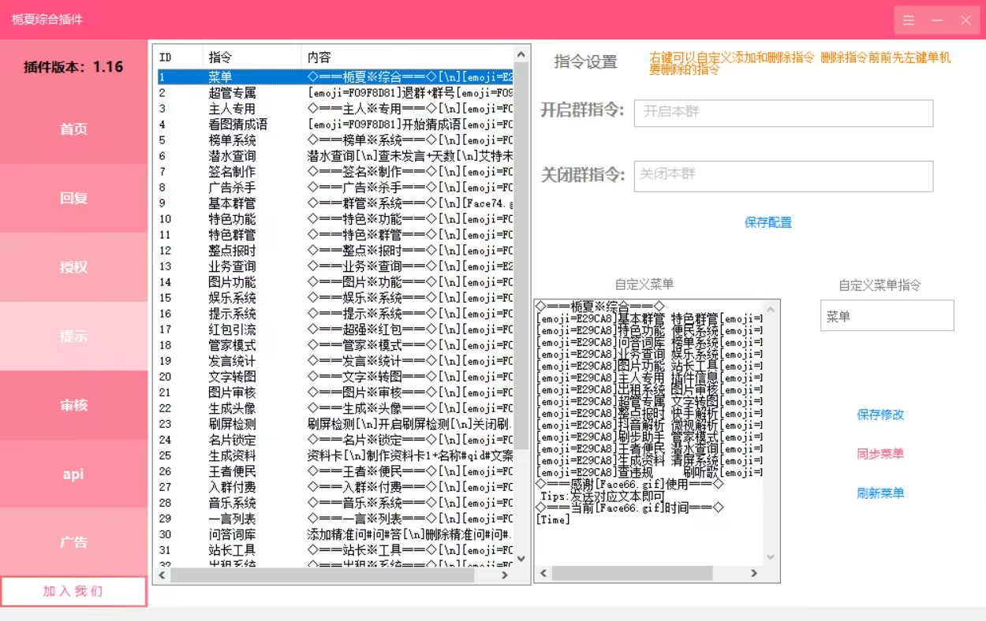Switch to the 首页 sidebar section

(x=73, y=129)
